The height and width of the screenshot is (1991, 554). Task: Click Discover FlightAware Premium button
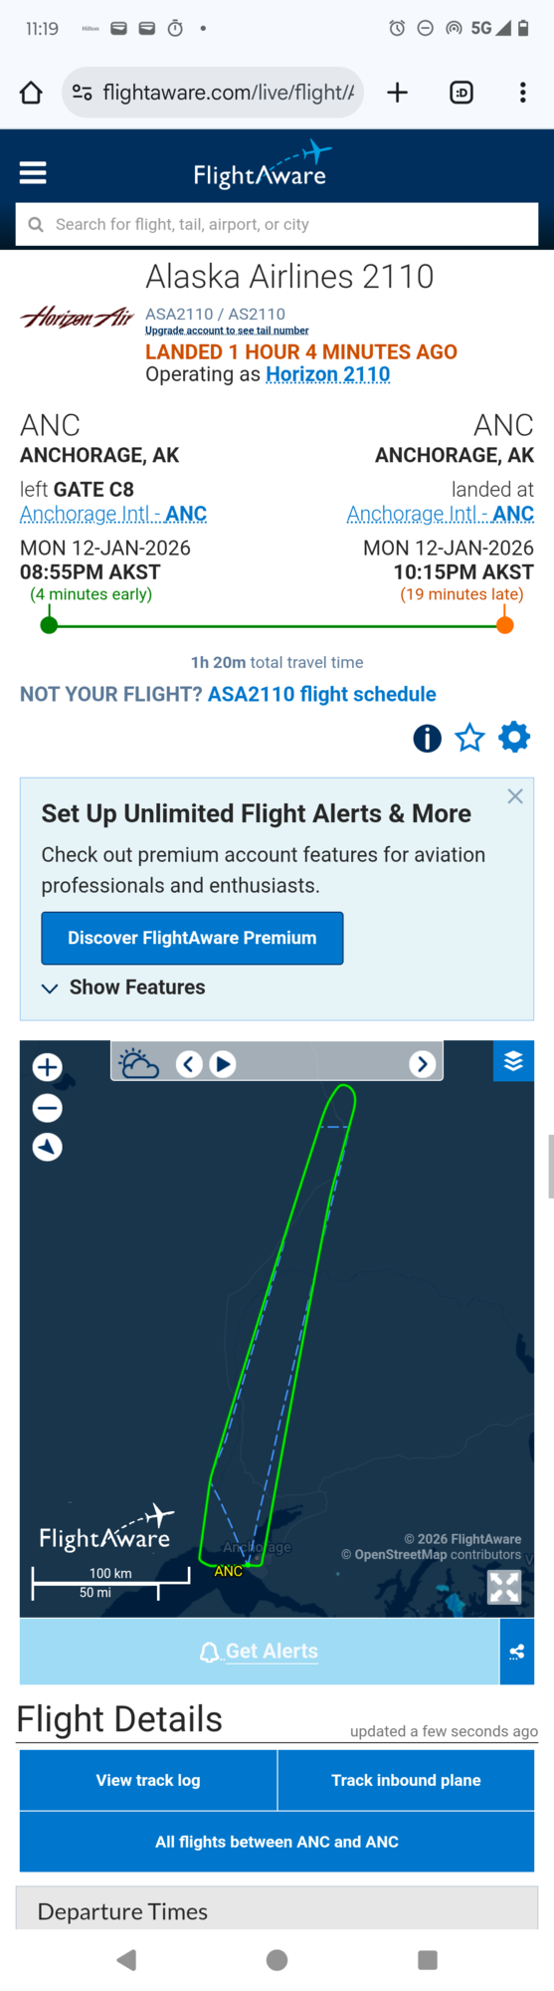(192, 938)
